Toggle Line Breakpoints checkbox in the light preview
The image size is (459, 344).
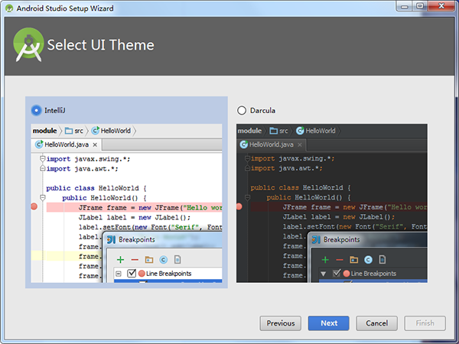pyautogui.click(x=132, y=274)
